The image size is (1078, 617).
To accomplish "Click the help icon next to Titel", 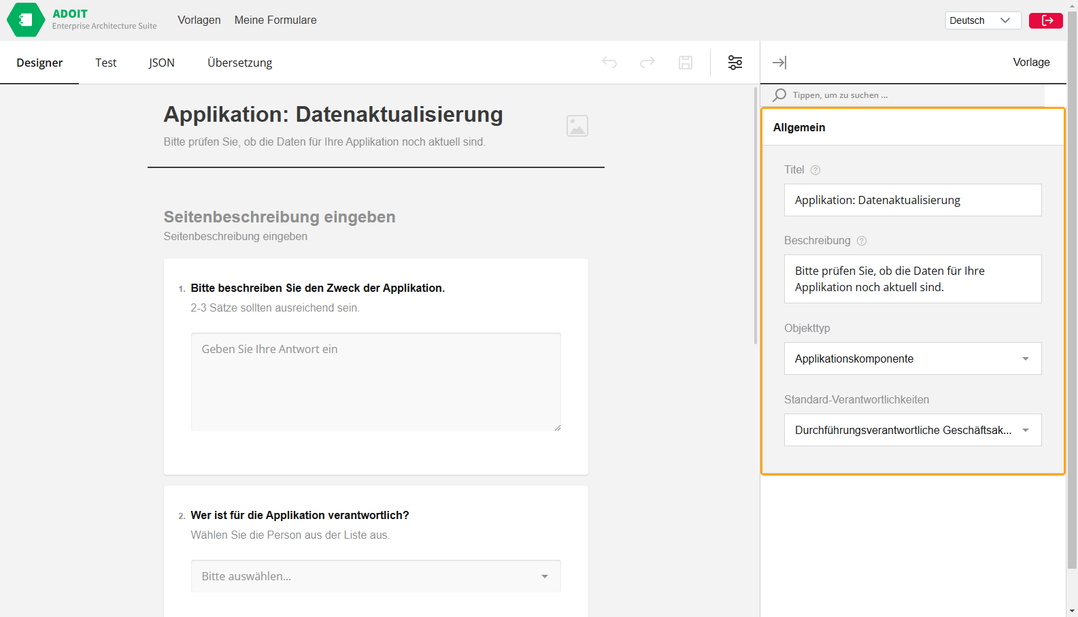I will click(x=815, y=170).
